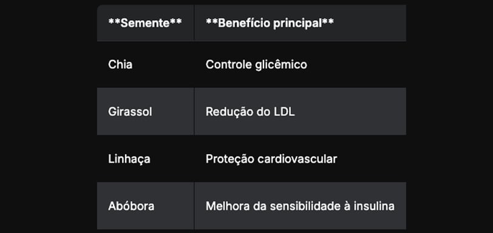
Task: Click the Redução do LDL cell
Action: coord(301,112)
